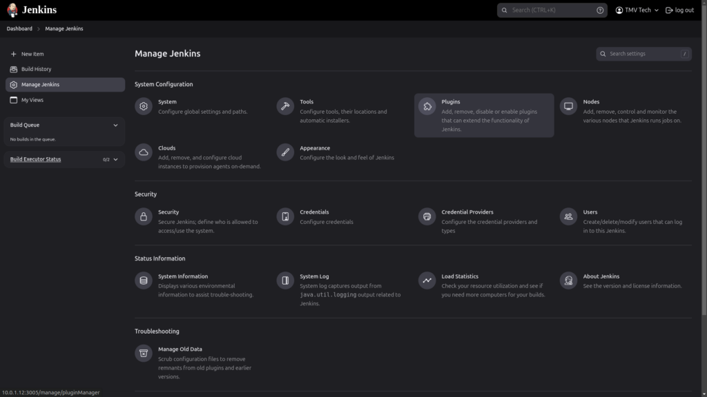
Task: Collapse the Build Queue panel chevron
Action: point(115,125)
